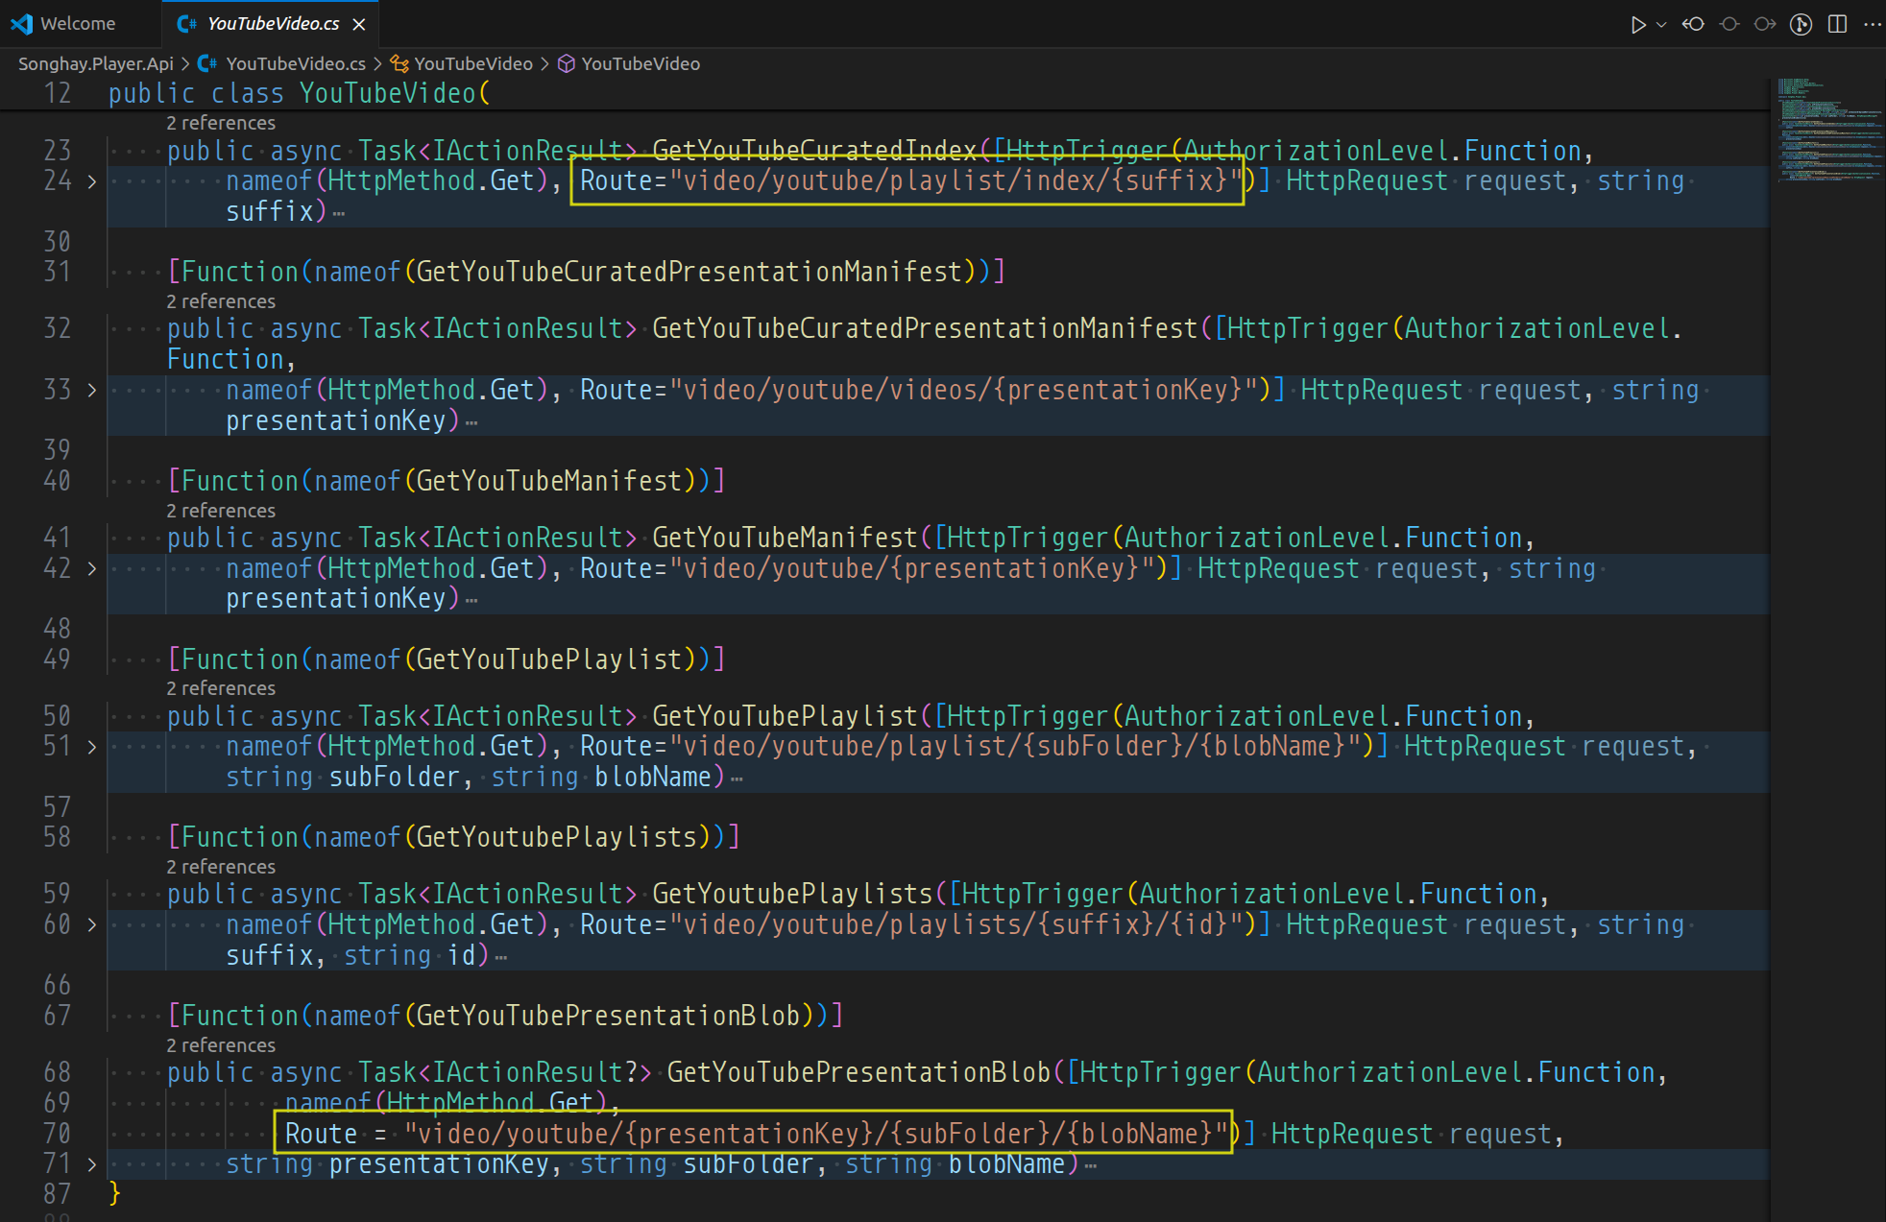Click the C# icon in the breadcrumb path
Screen dimensions: 1886x1222
(x=206, y=63)
